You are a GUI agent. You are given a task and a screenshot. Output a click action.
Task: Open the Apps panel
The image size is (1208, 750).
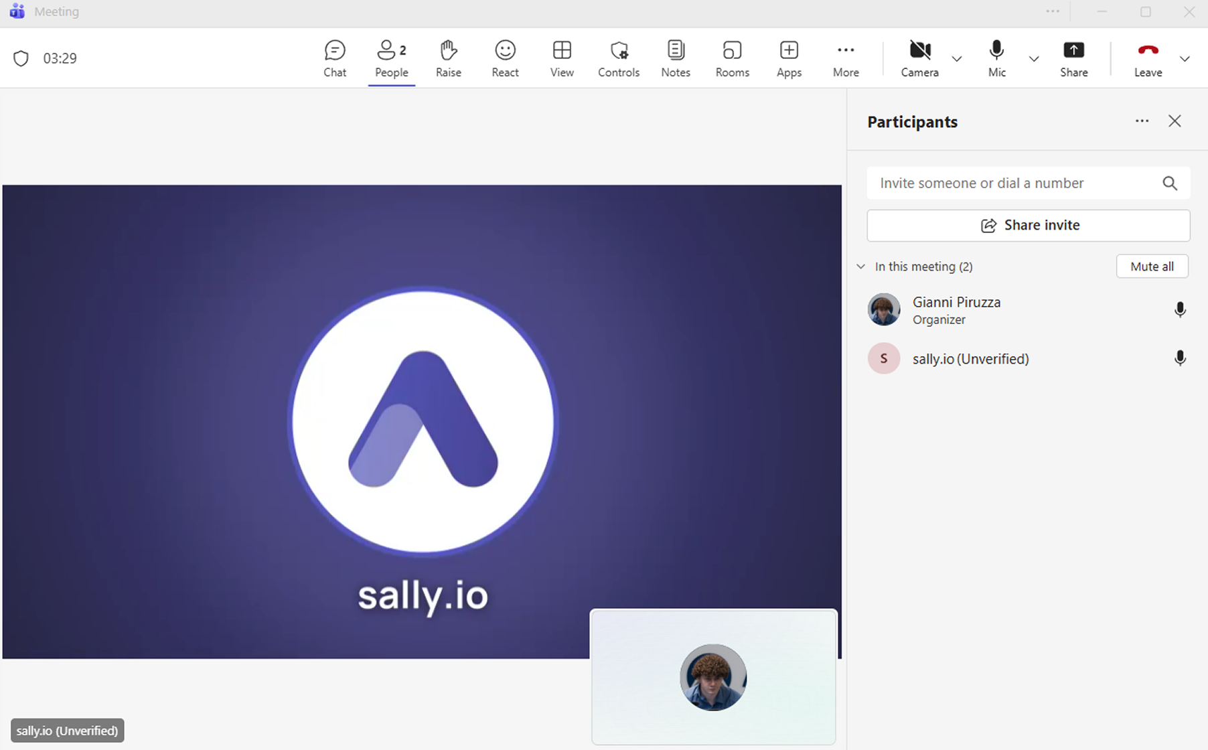click(x=789, y=58)
